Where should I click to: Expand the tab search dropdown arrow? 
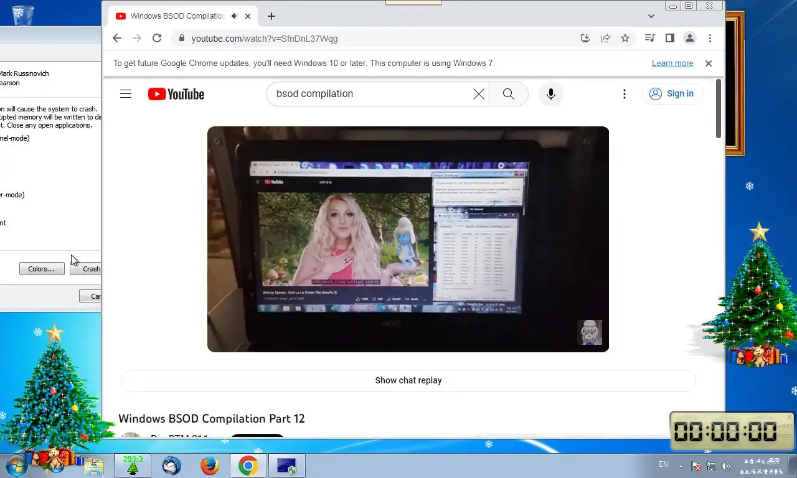click(651, 16)
